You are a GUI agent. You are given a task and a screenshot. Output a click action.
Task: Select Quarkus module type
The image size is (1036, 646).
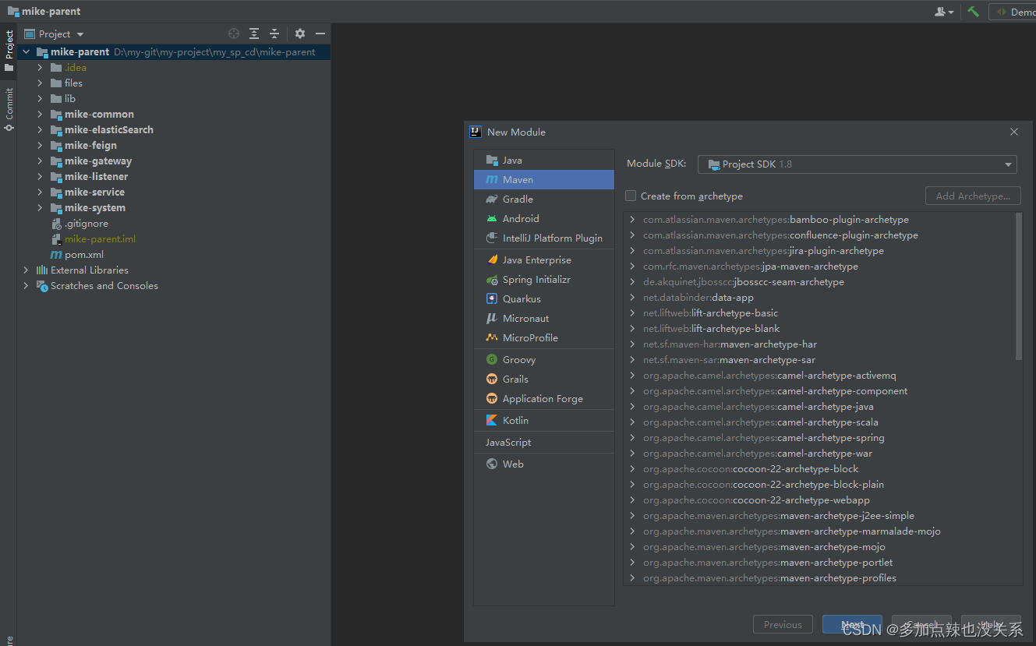click(544, 298)
